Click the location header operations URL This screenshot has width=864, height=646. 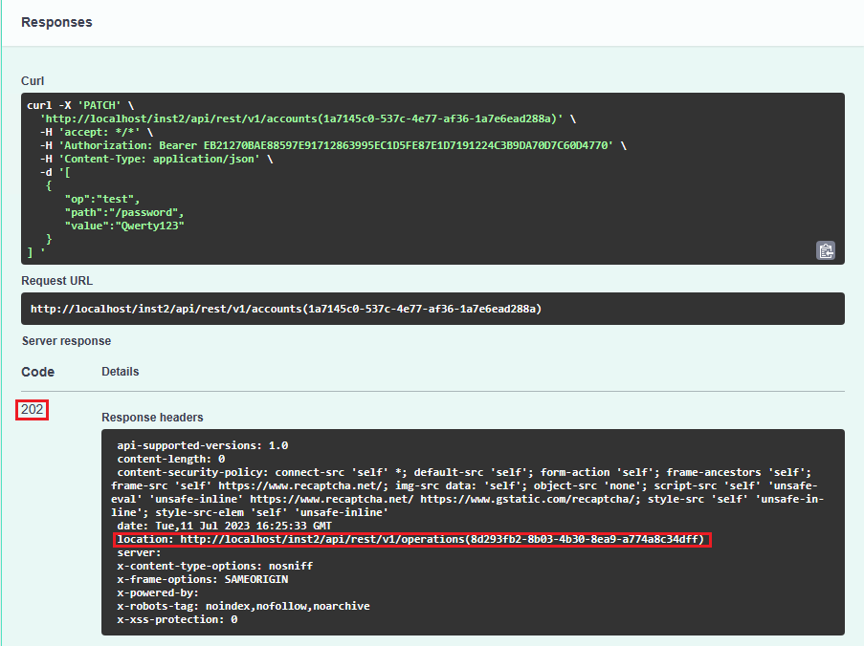pos(442,540)
